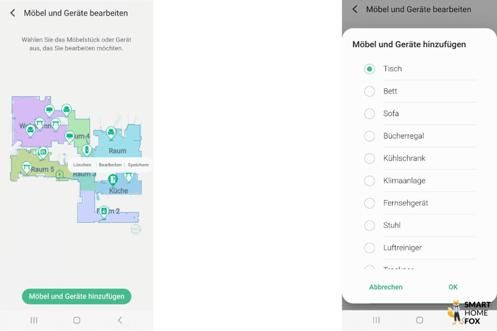Select the washing machine marker in Raum 2
Viewport: 497px width, 331px height.
[x=104, y=211]
